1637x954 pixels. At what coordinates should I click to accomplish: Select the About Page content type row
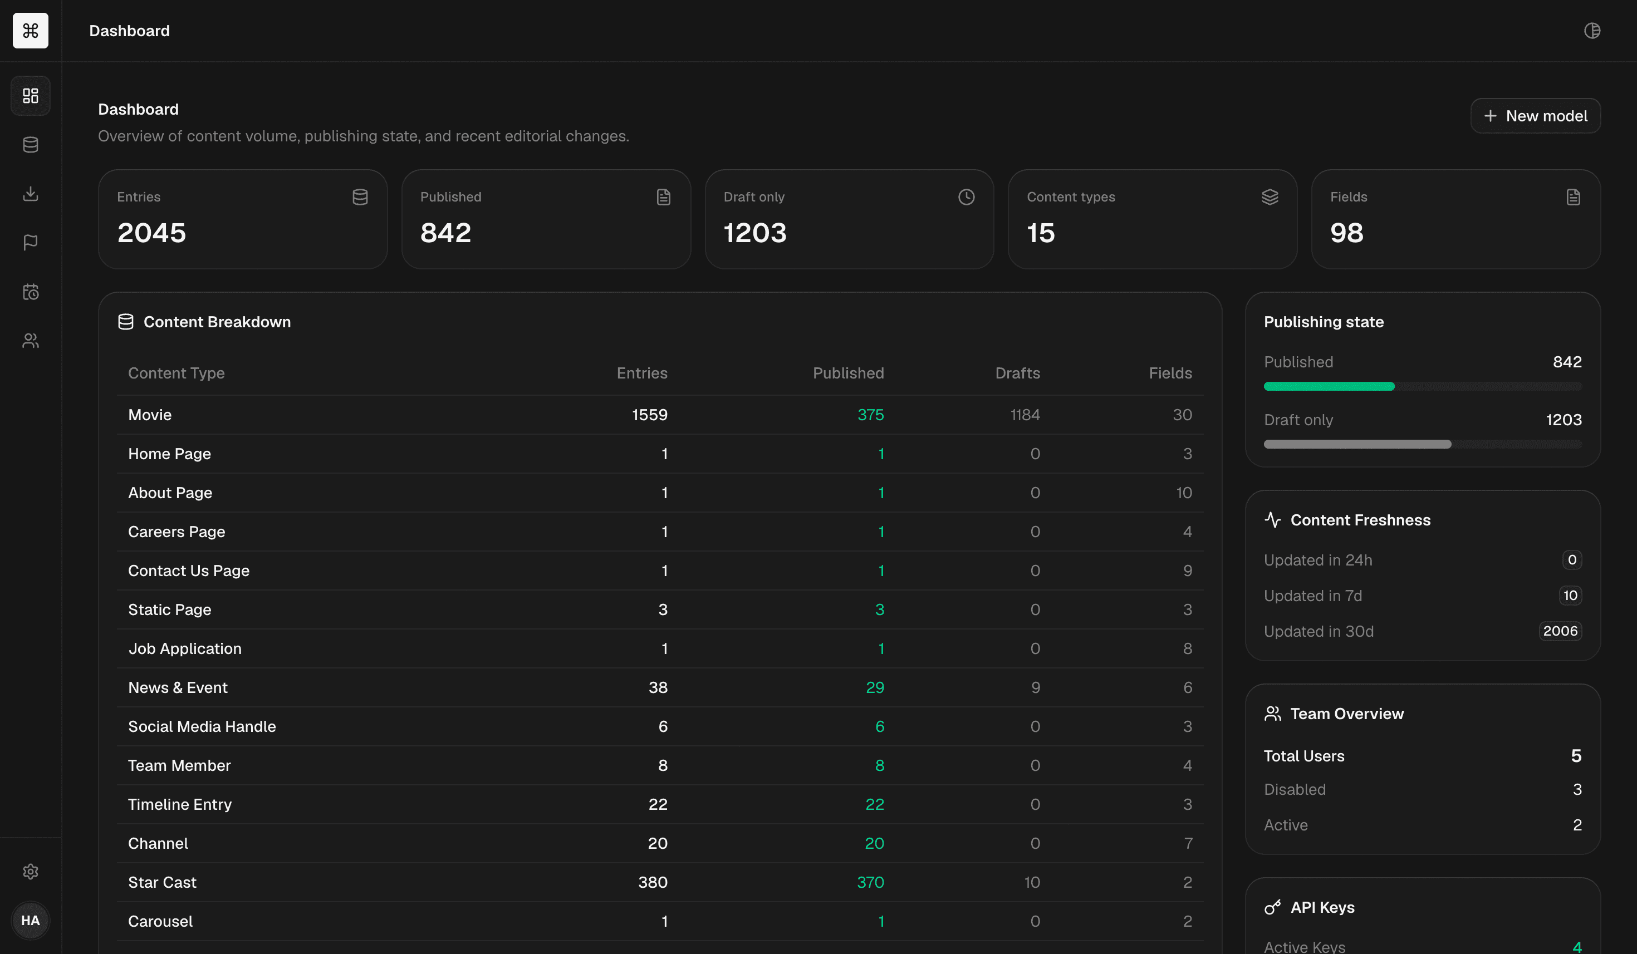[660, 493]
